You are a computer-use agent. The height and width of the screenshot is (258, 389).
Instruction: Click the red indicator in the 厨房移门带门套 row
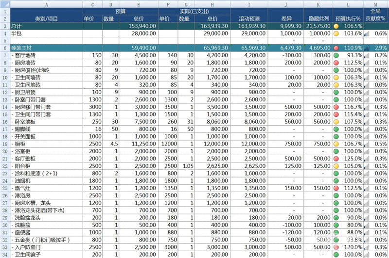[x=336, y=107]
